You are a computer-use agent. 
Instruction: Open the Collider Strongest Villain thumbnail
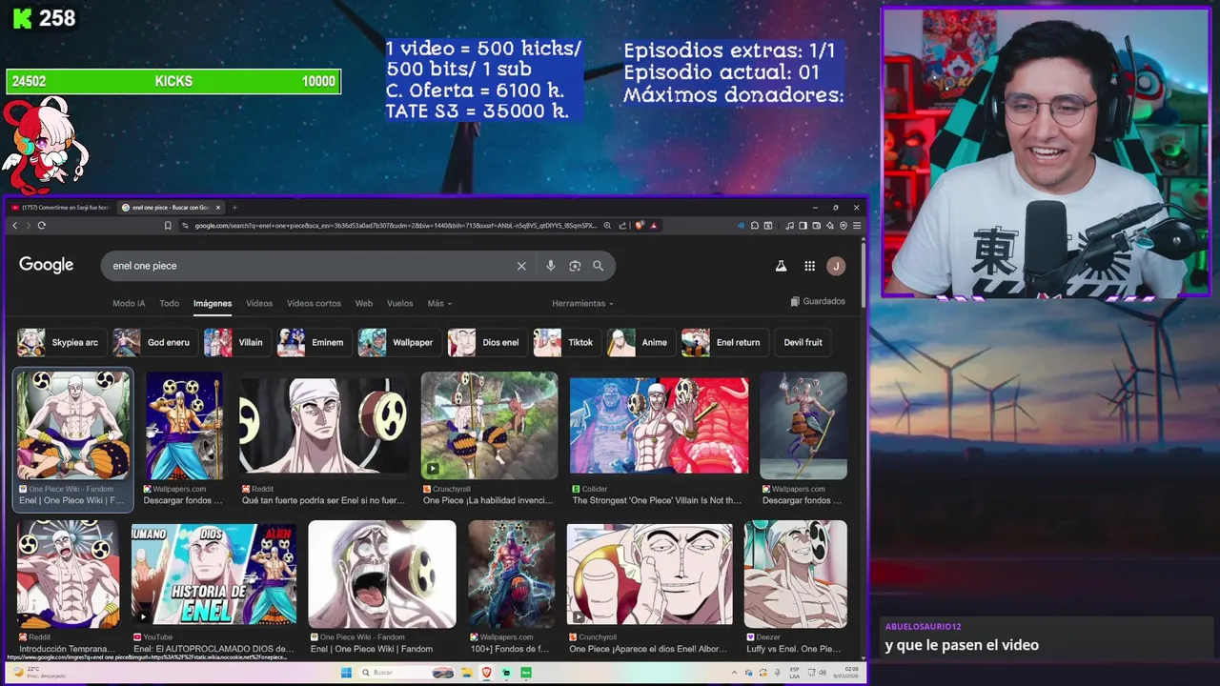(660, 426)
